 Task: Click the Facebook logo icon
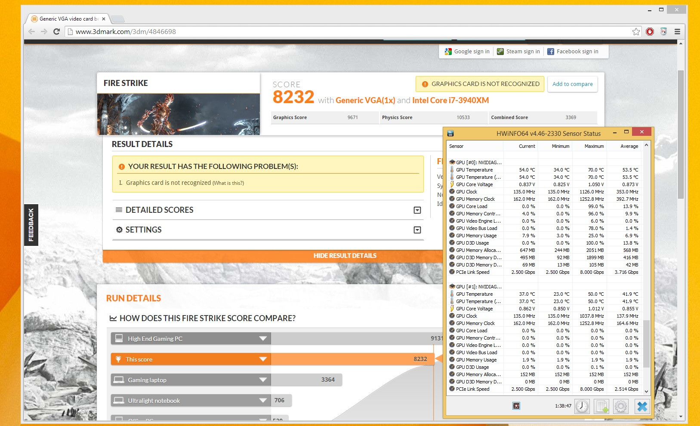pyautogui.click(x=551, y=52)
